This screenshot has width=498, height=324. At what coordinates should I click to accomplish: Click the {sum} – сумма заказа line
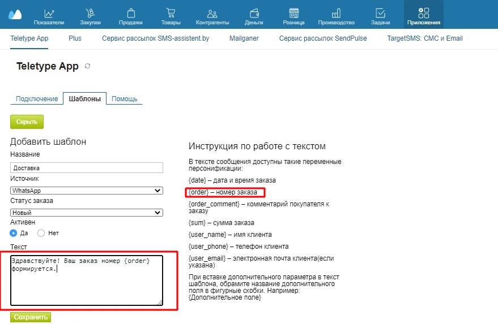(x=221, y=223)
